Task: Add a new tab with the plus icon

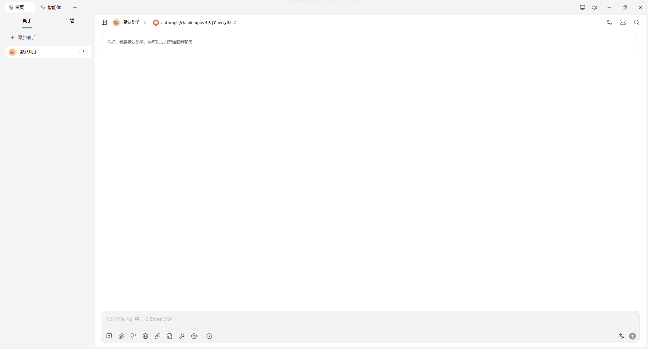Action: click(75, 7)
